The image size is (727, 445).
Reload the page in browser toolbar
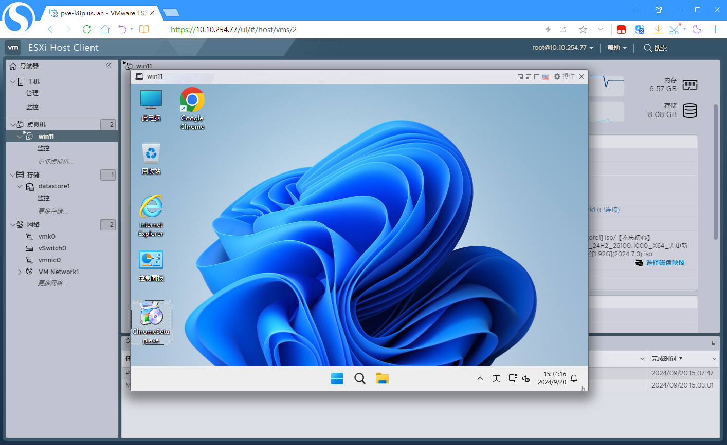coord(87,29)
